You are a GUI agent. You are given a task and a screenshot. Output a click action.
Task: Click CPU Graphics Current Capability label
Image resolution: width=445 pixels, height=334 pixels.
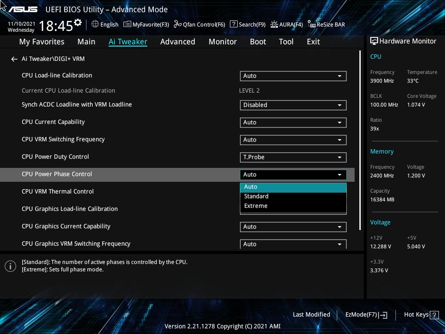tap(66, 226)
